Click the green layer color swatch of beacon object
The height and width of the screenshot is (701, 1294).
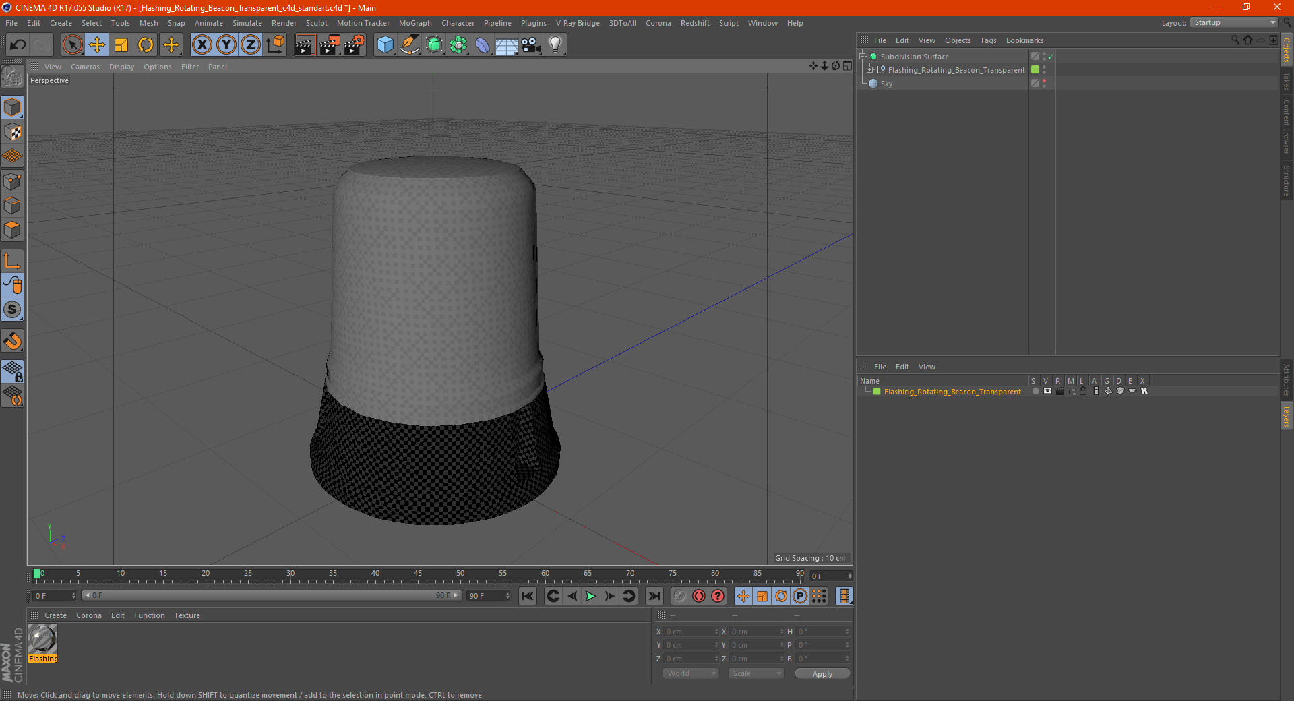tap(1035, 70)
